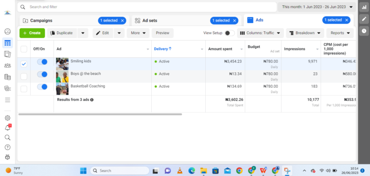Open the Amount spent column dropdown arrow
Screen dimensions: 370x176
[241, 49]
